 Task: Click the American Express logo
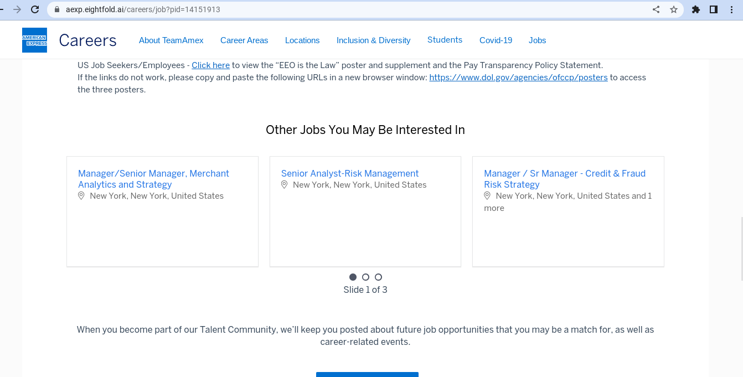[34, 40]
